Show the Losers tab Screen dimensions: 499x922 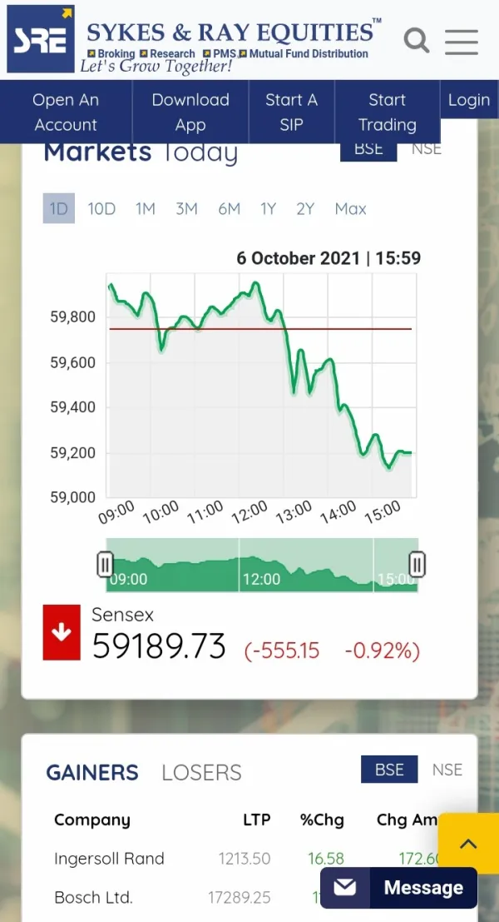pos(201,772)
